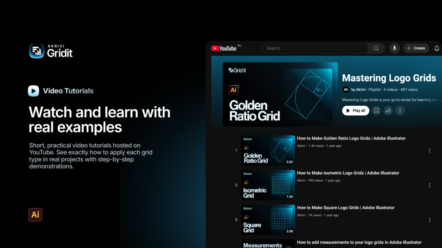
Task: Click the Akrivi Gridit logo icon
Action: [37, 51]
